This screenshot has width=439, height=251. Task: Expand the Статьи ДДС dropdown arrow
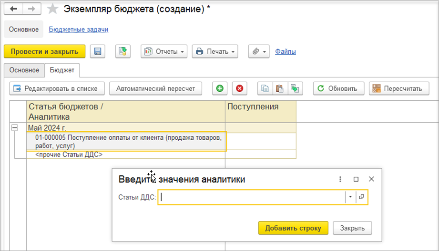coord(350,197)
